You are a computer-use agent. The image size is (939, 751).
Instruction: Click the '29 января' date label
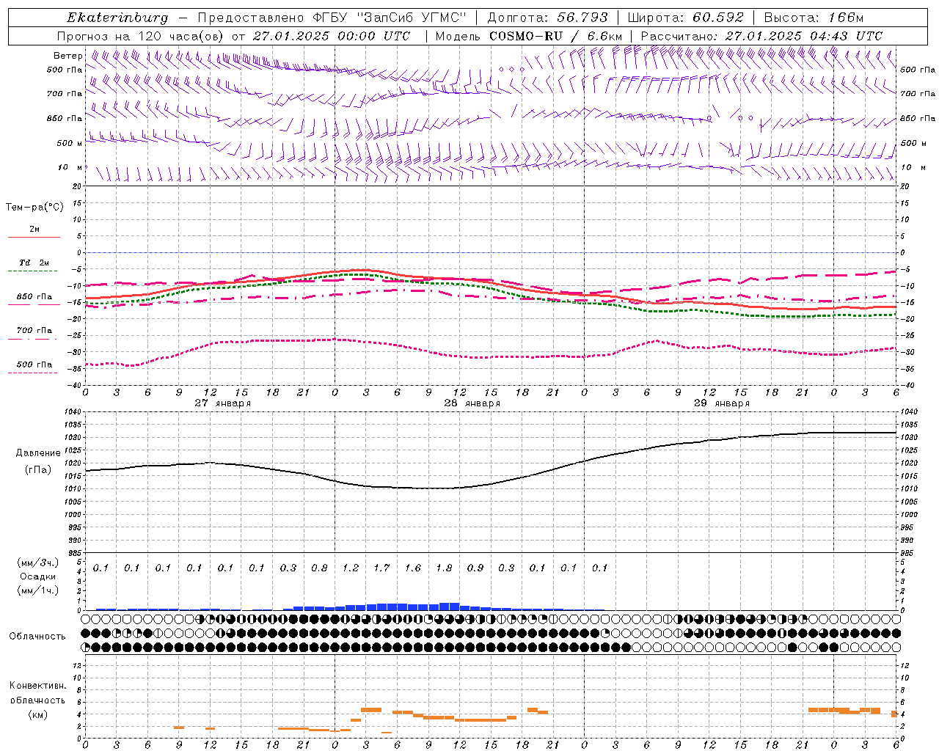[x=721, y=403]
